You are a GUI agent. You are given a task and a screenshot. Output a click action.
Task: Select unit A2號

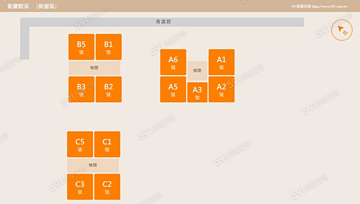coord(221,89)
